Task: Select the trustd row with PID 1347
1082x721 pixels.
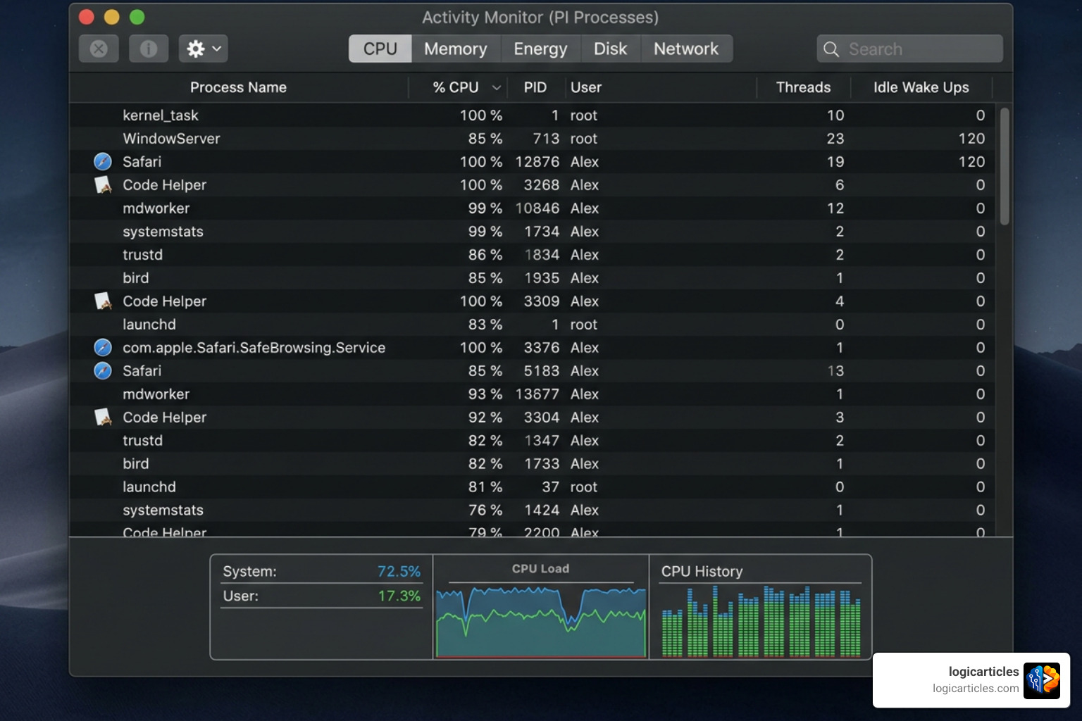Action: [533, 441]
